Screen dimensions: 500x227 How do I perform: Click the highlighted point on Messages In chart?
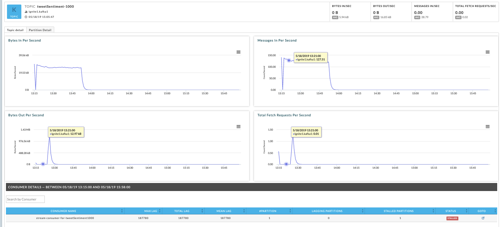(x=289, y=60)
